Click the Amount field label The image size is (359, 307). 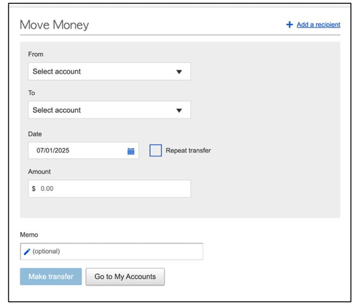(39, 172)
